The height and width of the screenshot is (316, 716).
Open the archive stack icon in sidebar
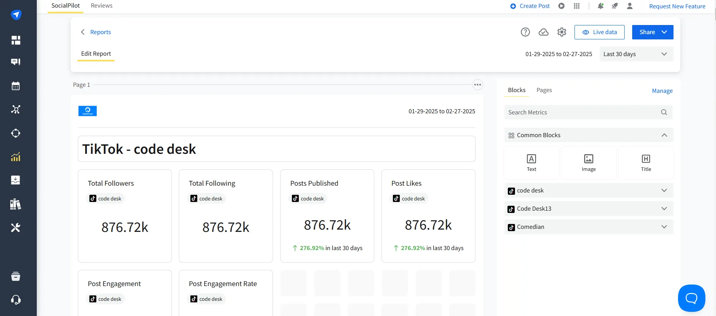16,276
